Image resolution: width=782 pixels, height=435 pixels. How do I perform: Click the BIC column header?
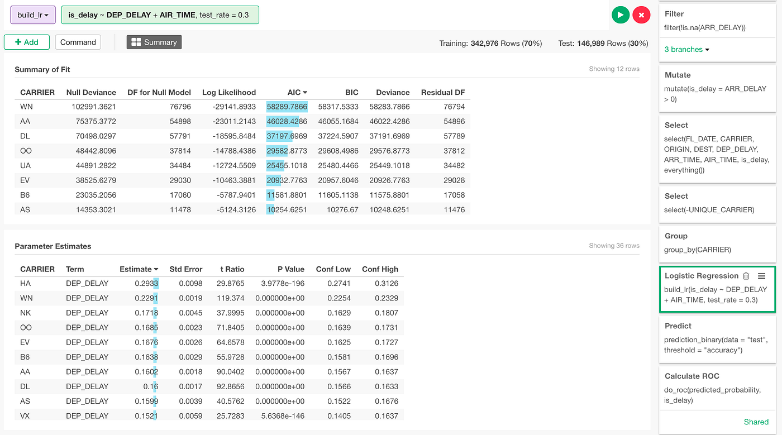(351, 92)
